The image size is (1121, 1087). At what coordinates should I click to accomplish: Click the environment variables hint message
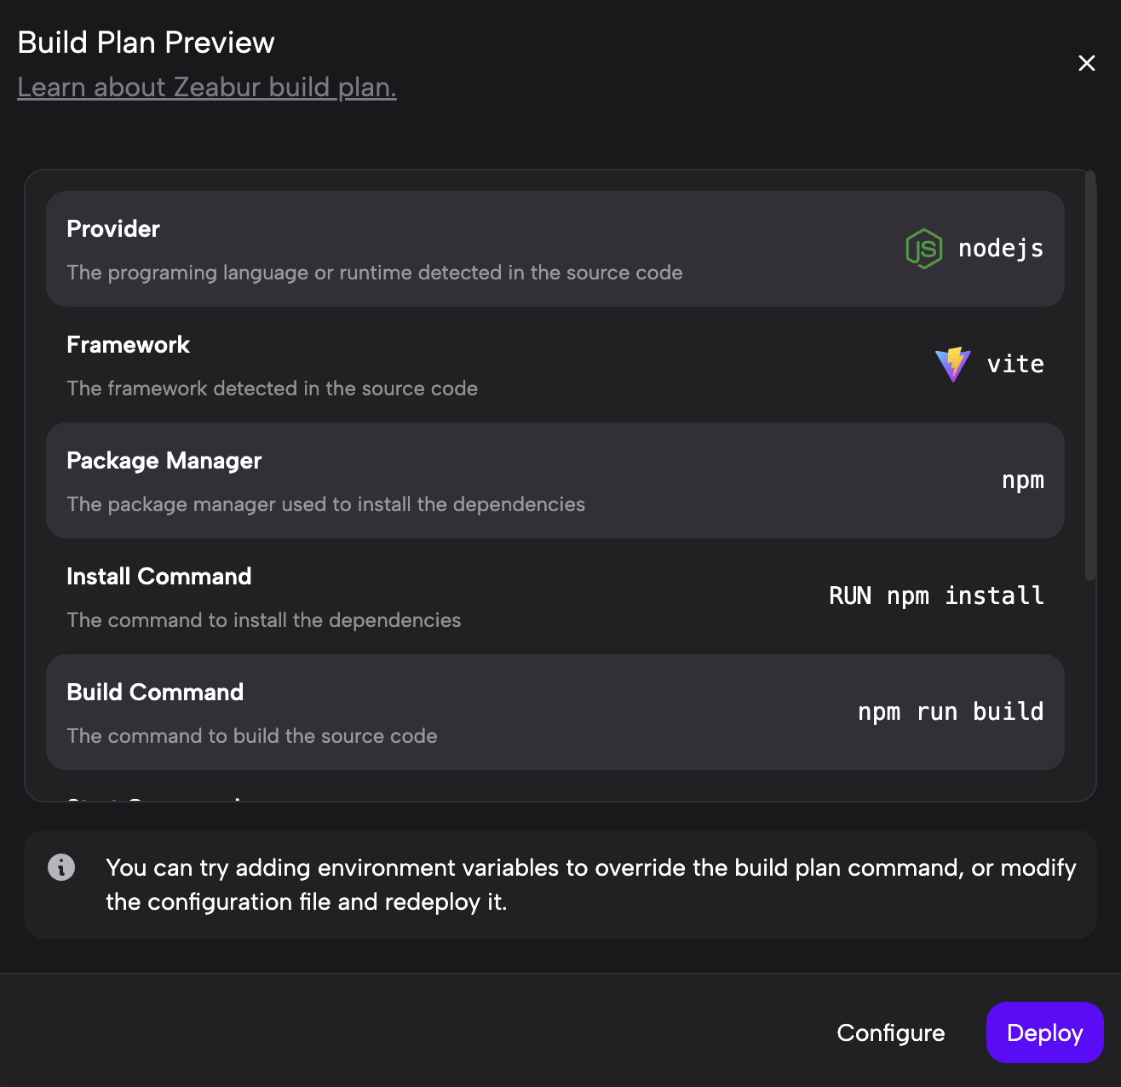[590, 884]
